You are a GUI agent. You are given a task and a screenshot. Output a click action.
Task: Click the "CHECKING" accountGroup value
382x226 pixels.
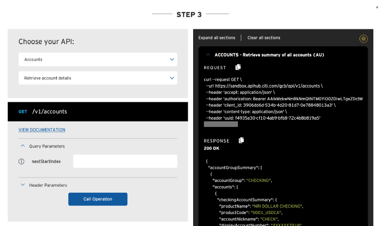tap(259, 181)
